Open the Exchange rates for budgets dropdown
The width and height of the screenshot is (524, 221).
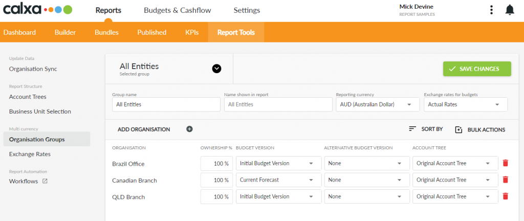pos(466,104)
